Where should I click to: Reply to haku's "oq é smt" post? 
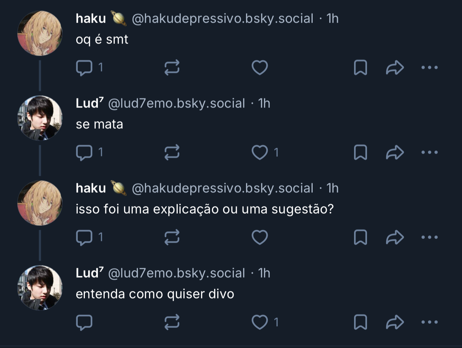click(84, 68)
